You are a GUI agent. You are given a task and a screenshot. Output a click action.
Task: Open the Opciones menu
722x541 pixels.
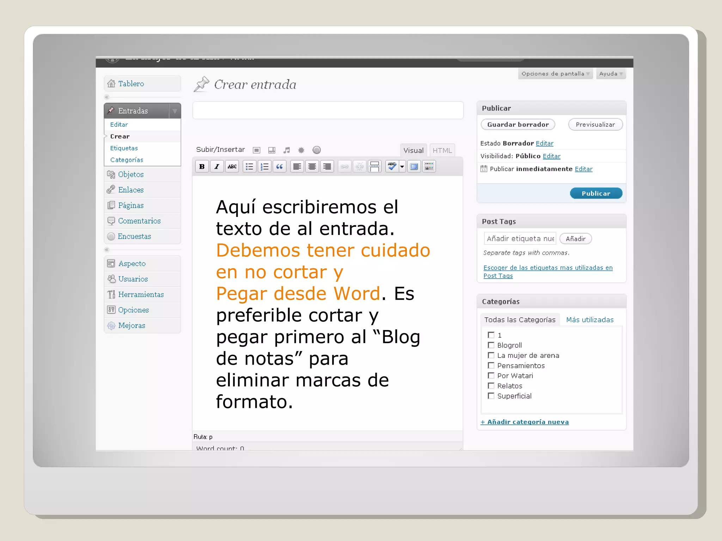[142, 310]
